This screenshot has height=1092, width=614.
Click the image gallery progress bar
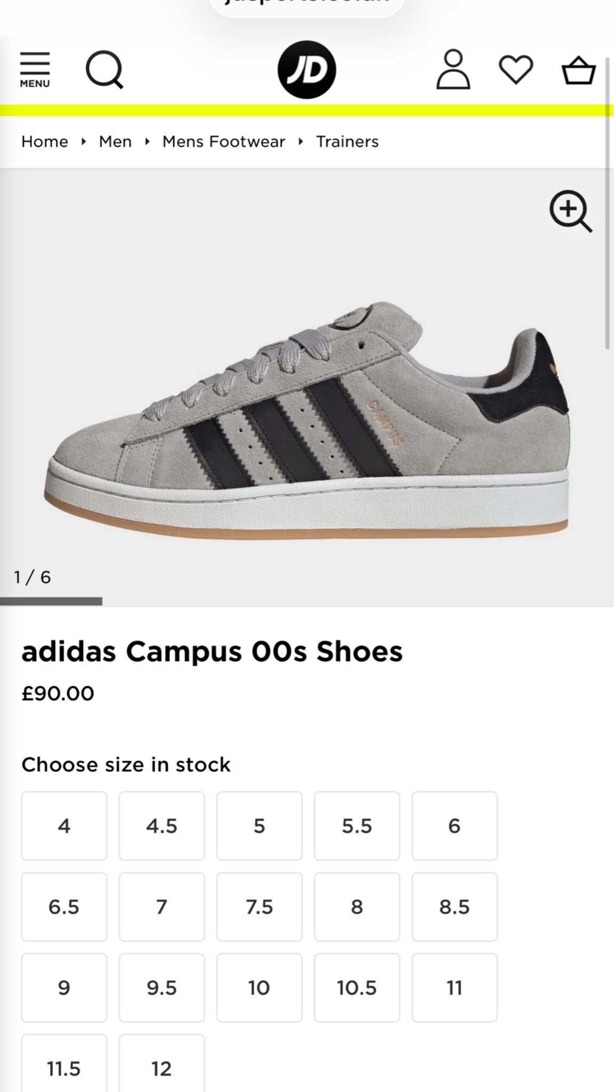[x=51, y=601]
